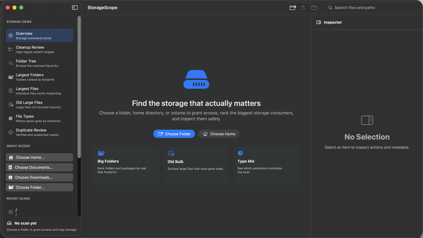Click the large blue drive icon
Image resolution: width=423 pixels, height=238 pixels.
pos(196,79)
